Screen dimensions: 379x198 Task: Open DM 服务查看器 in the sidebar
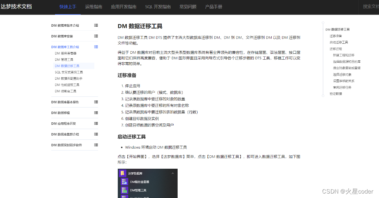point(65,53)
